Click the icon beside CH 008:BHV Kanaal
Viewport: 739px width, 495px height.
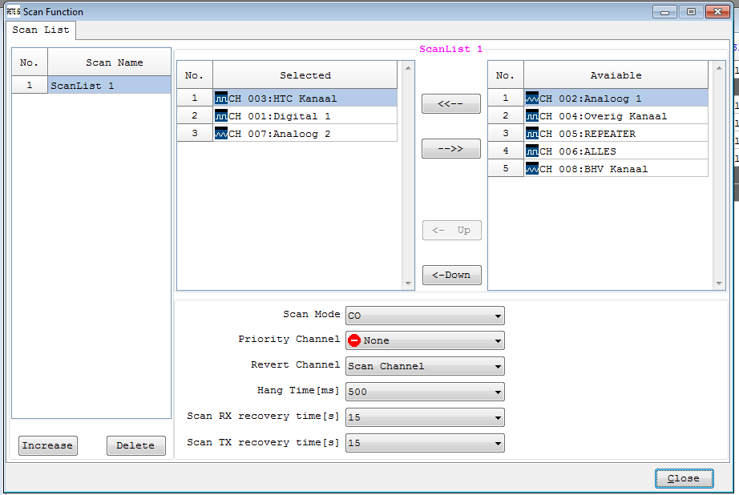(x=532, y=169)
